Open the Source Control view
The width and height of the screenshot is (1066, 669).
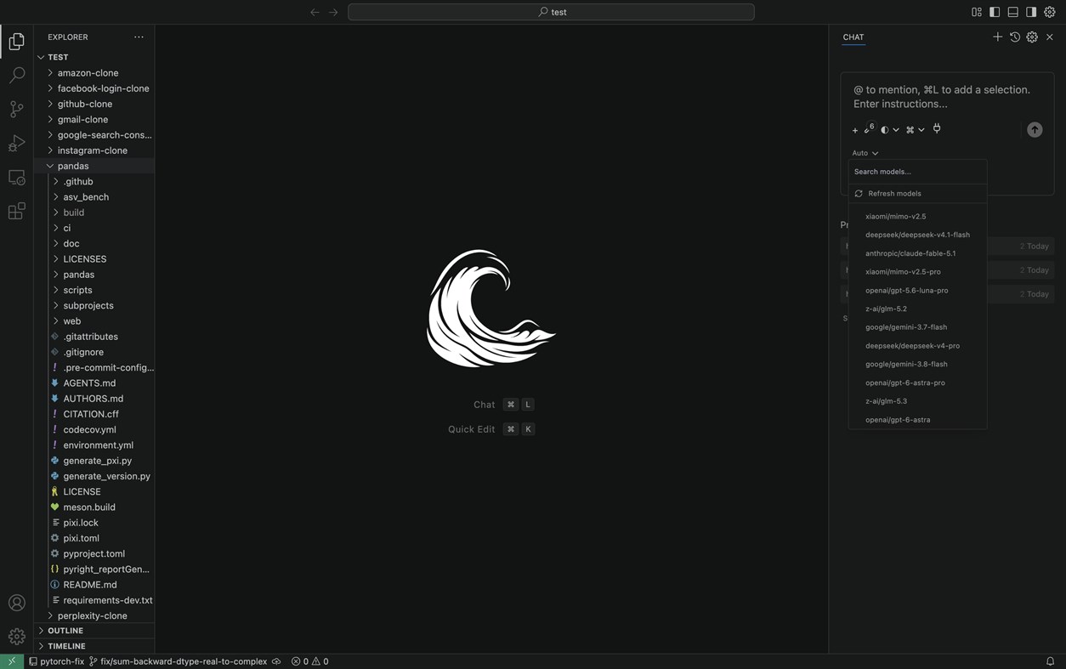click(17, 109)
